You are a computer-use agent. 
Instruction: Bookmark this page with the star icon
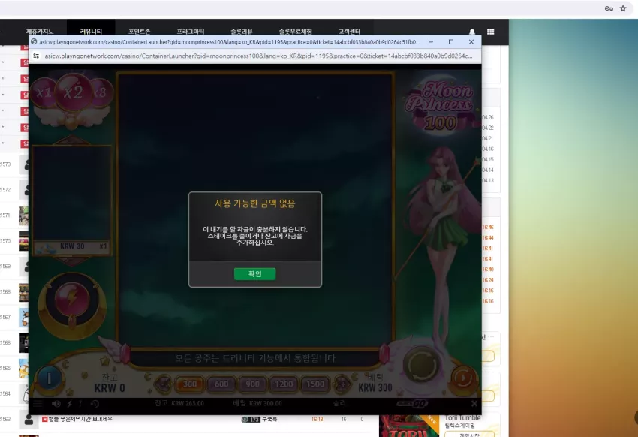coord(623,8)
